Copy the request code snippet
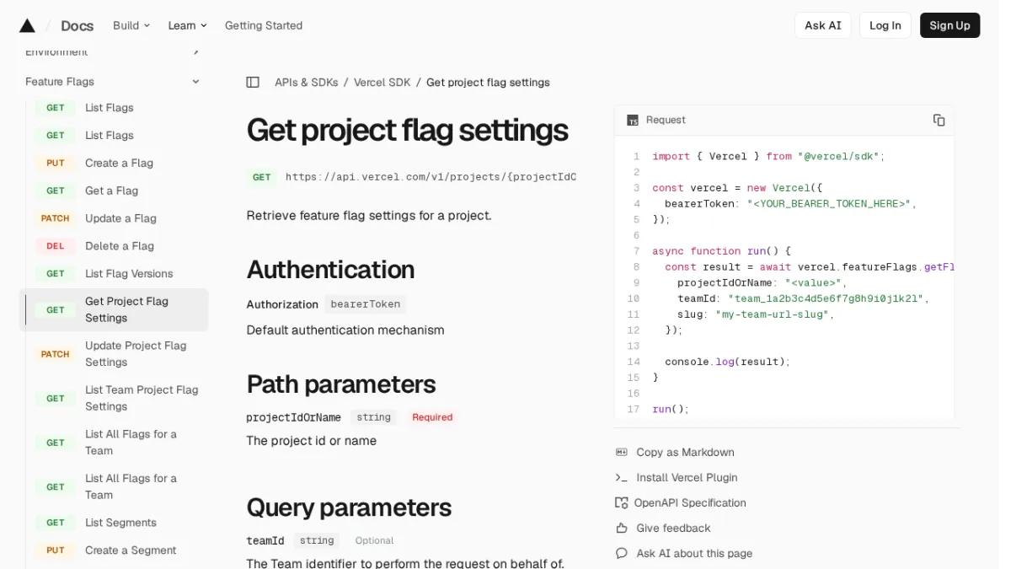This screenshot has height=569, width=1011. tap(939, 121)
